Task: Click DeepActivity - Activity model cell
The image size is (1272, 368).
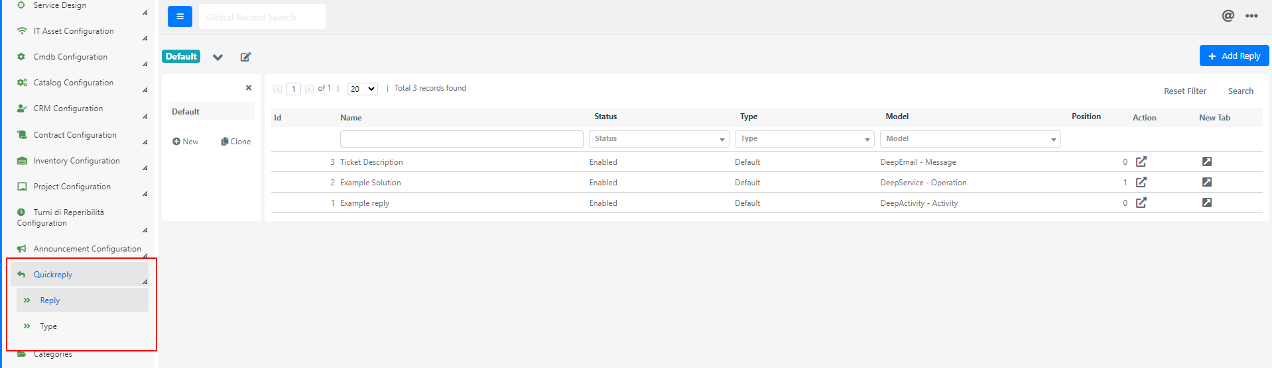Action: (919, 203)
